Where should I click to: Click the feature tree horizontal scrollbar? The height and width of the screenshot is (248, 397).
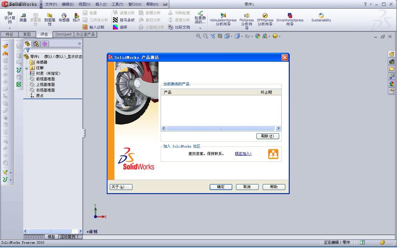(x=53, y=231)
